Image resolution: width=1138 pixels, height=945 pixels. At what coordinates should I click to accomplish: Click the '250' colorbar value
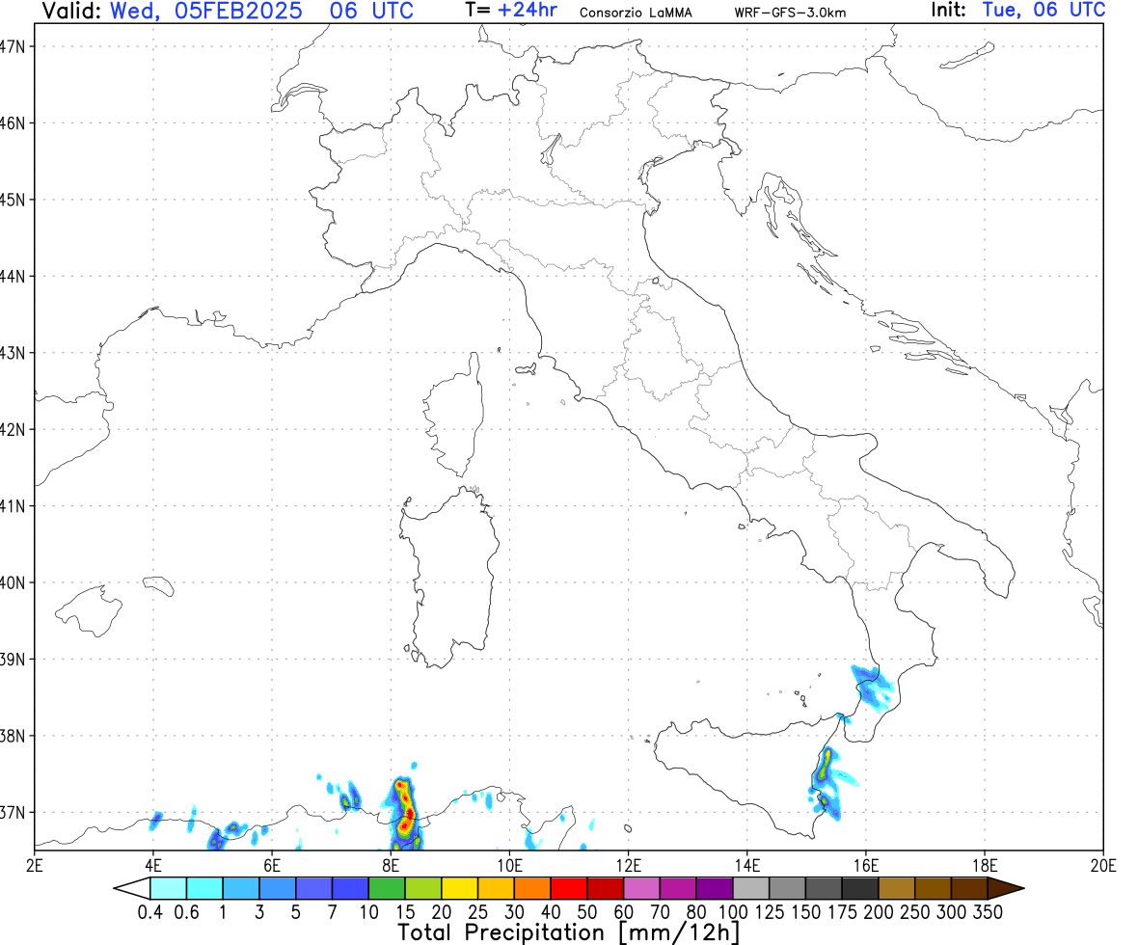pos(914,912)
